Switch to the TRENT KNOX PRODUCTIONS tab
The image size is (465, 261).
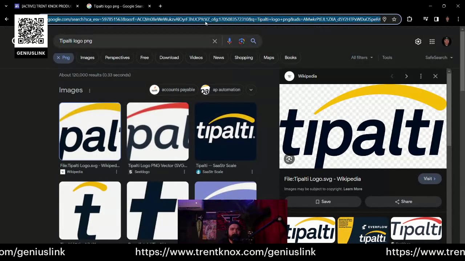(x=46, y=6)
